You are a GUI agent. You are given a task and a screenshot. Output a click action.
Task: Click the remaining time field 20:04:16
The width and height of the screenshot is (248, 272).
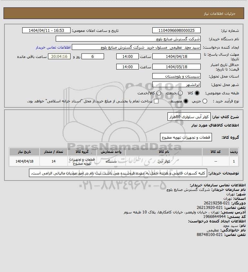pyautogui.click(x=59, y=57)
